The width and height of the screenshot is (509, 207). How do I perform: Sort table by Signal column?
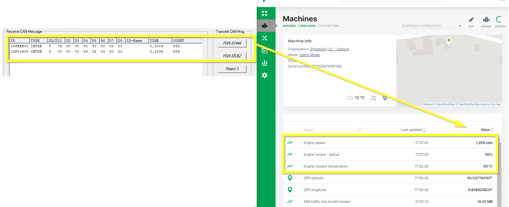[360, 130]
